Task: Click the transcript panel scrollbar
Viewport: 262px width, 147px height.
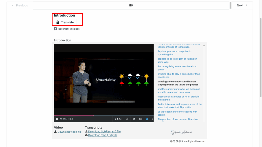Action: 204,46
